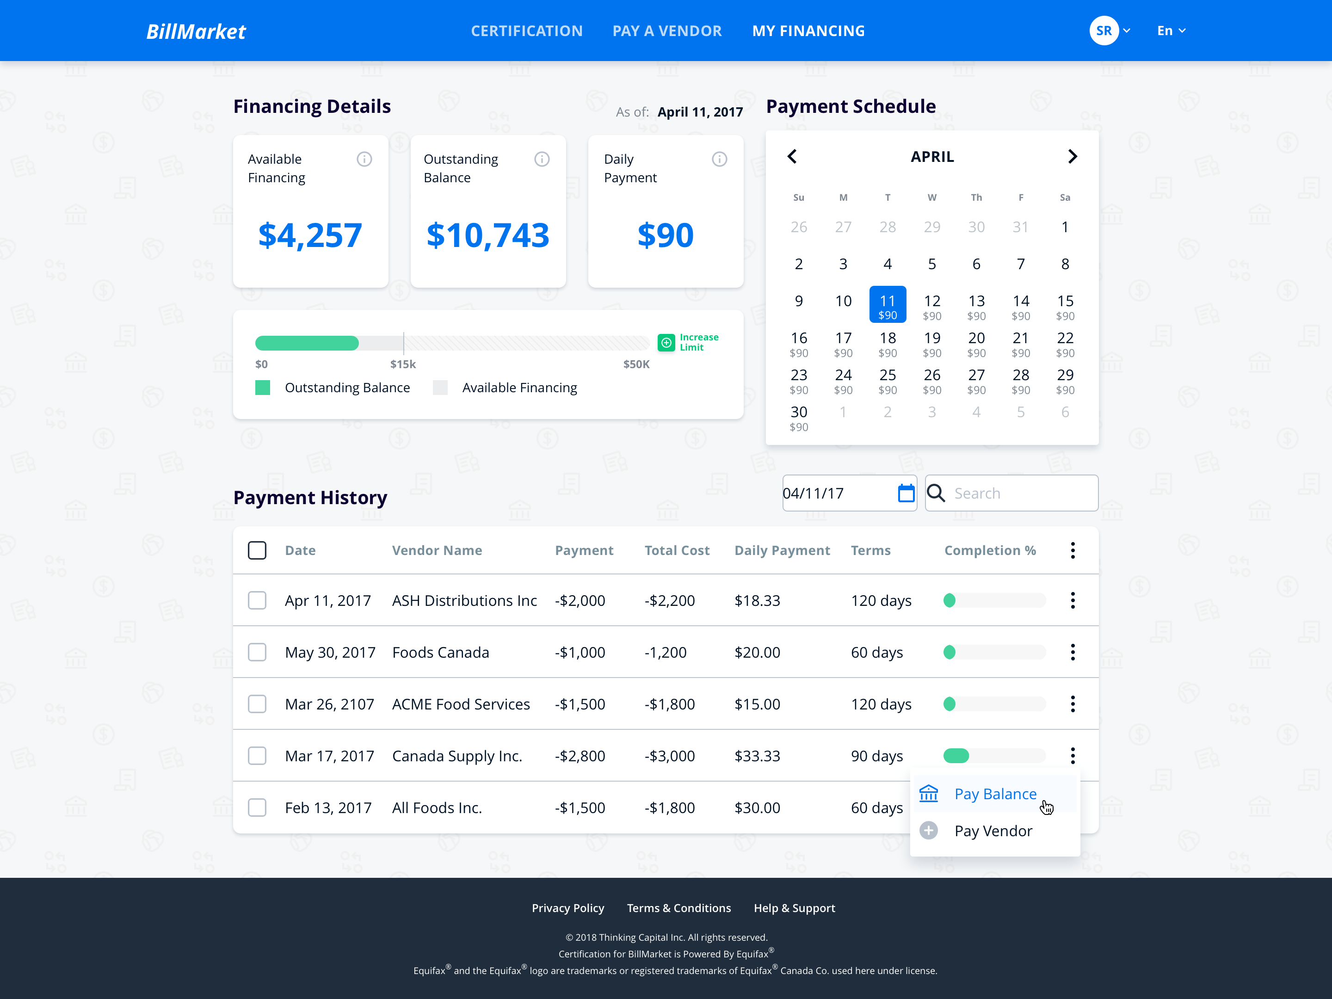Screen dimensions: 1332x999
Task: Open Canada Supply Inc. row action menu
Action: 1073,756
